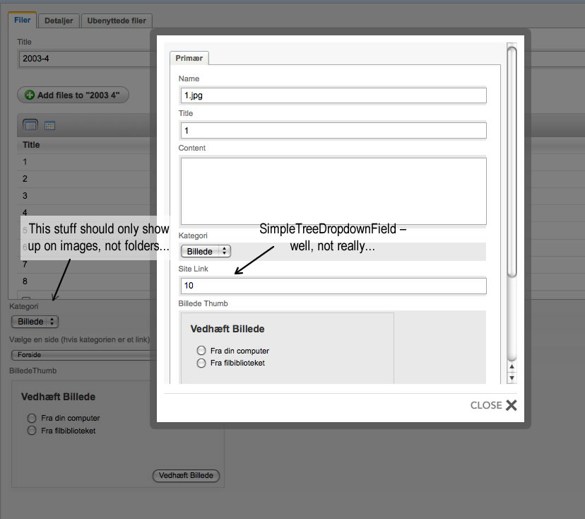Image resolution: width=585 pixels, height=519 pixels.
Task: Click the green plus icon on Add files
Action: click(30, 95)
